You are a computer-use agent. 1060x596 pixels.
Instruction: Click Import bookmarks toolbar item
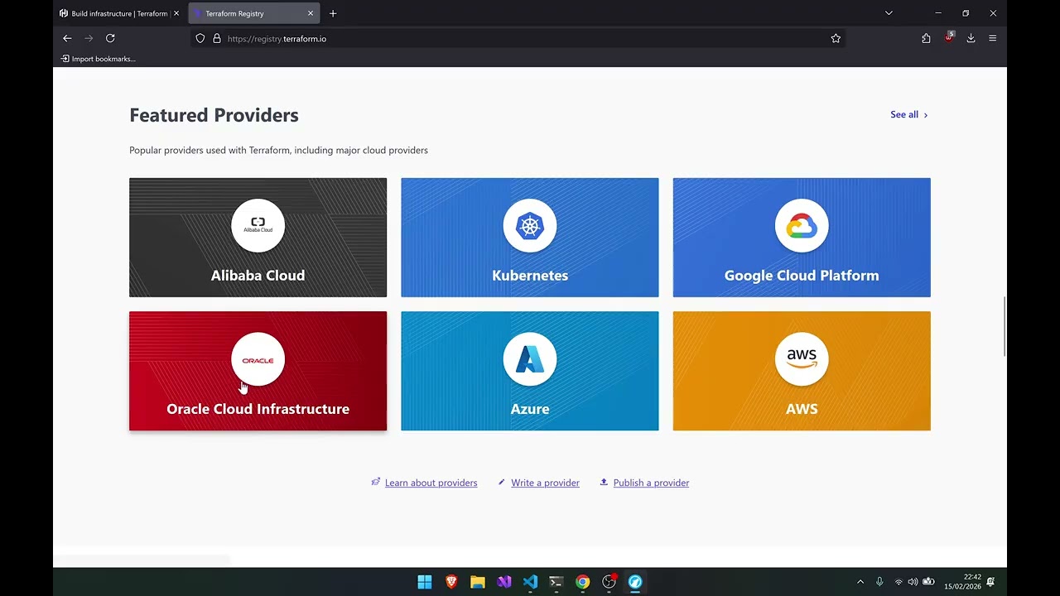click(98, 59)
